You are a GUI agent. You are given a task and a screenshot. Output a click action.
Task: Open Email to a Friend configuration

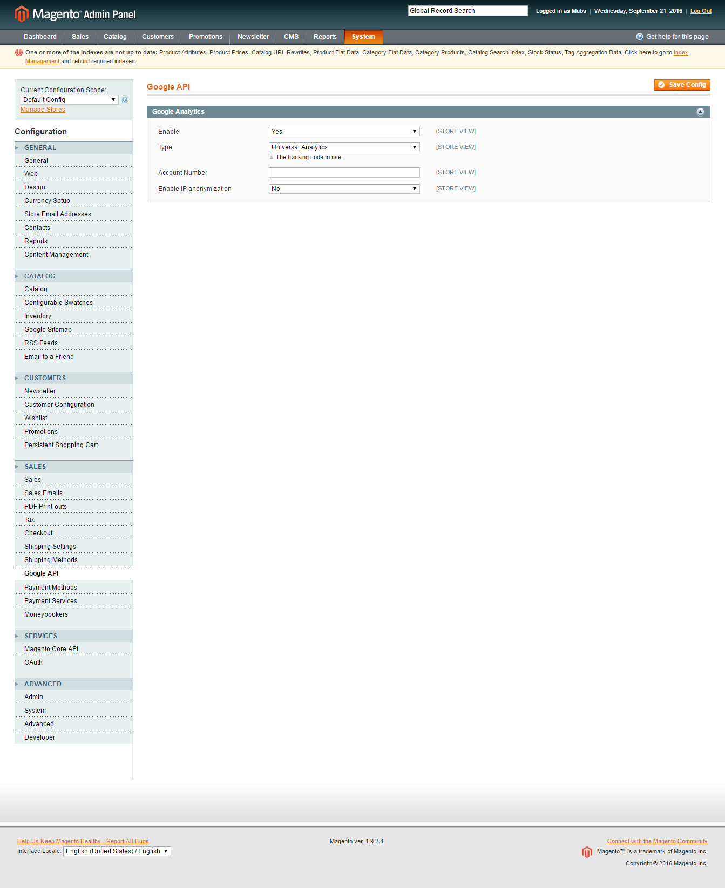(x=73, y=357)
